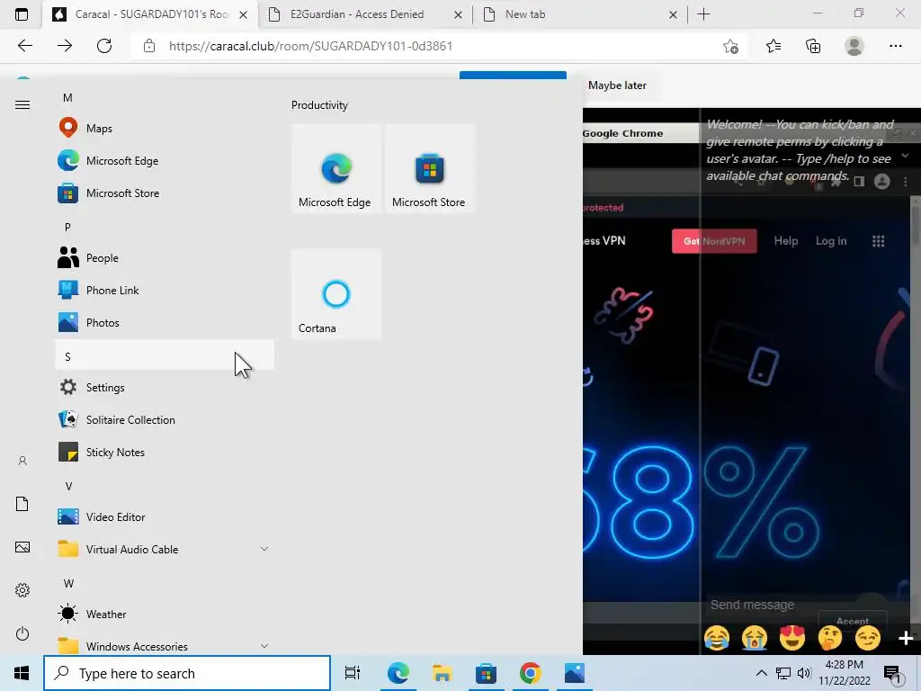921x691 pixels.
Task: Open the People app
Action: pyautogui.click(x=165, y=257)
